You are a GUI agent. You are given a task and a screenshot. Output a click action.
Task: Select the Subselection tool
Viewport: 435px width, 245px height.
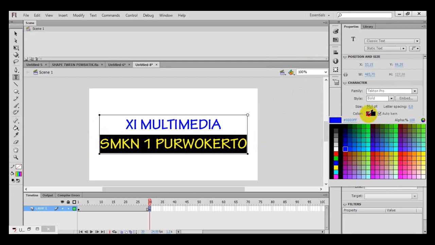click(16, 40)
